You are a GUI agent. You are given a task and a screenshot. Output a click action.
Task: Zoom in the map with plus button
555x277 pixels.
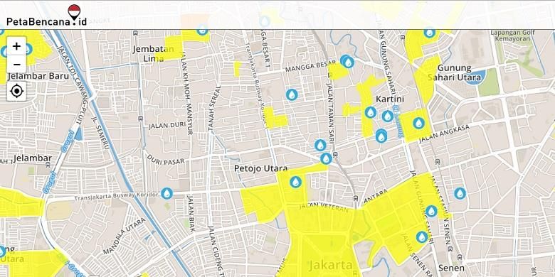pos(16,46)
